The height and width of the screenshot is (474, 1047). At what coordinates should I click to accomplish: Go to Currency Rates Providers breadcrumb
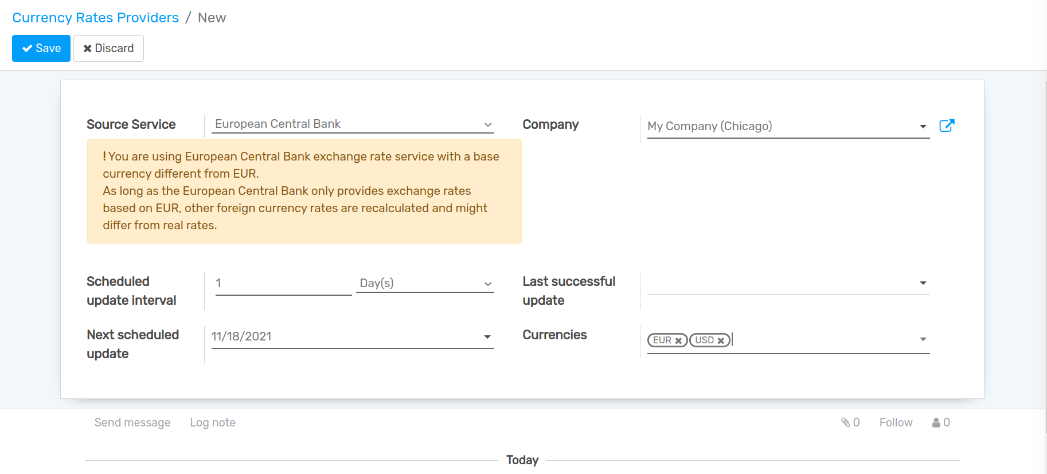(x=95, y=18)
